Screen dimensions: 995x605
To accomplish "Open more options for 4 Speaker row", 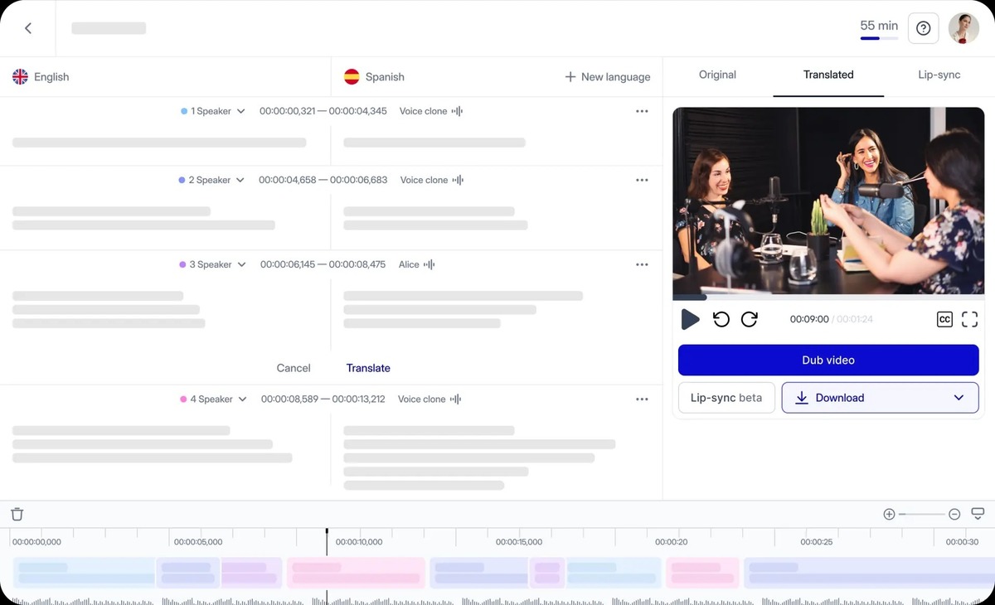I will click(642, 399).
